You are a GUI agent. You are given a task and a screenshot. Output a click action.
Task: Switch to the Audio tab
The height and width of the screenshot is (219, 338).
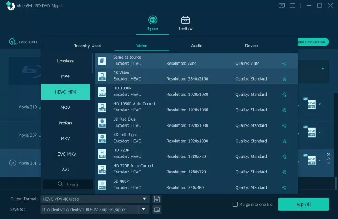(196, 46)
